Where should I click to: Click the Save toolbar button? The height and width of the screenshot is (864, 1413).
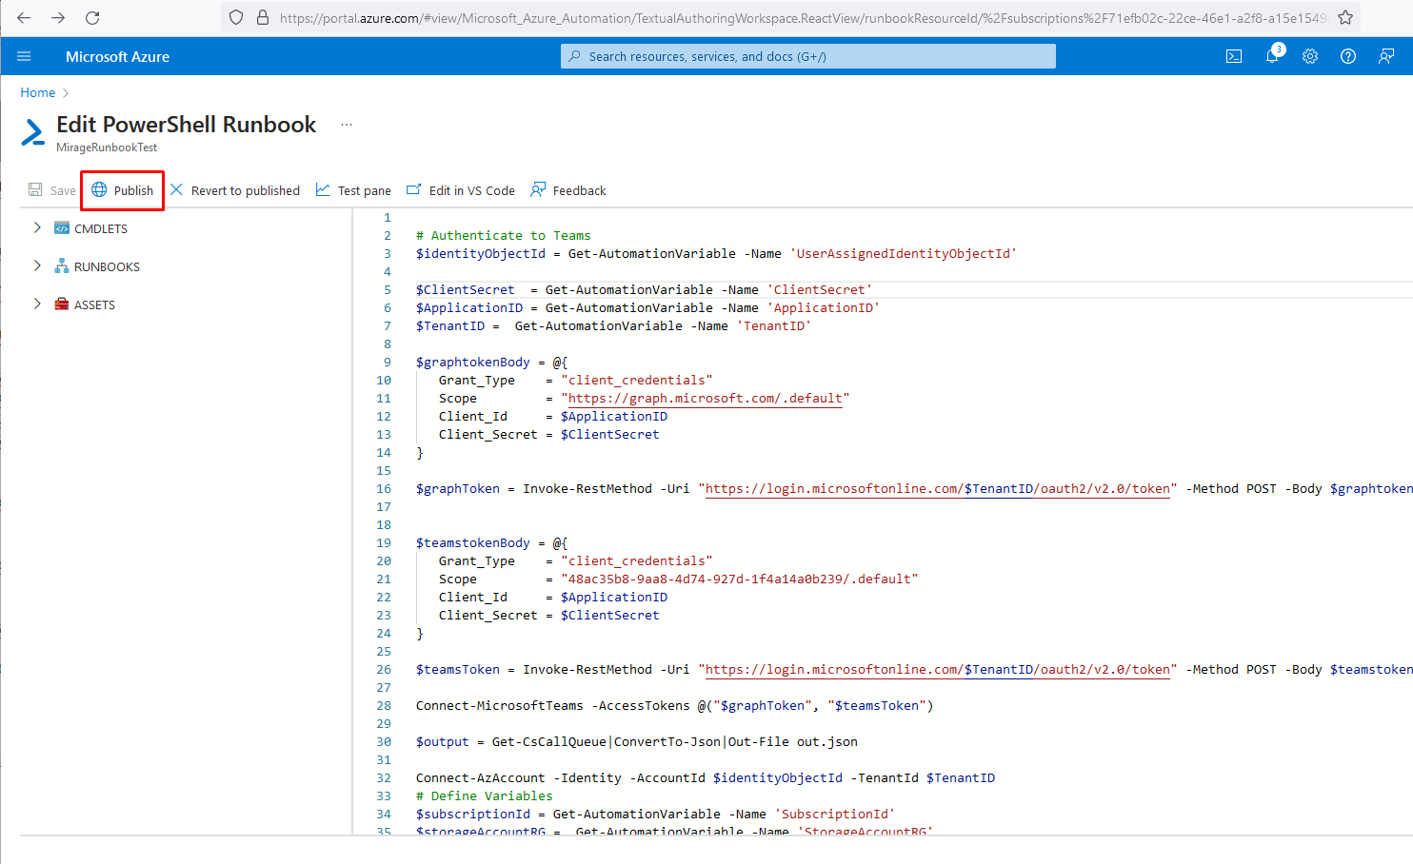coord(52,190)
